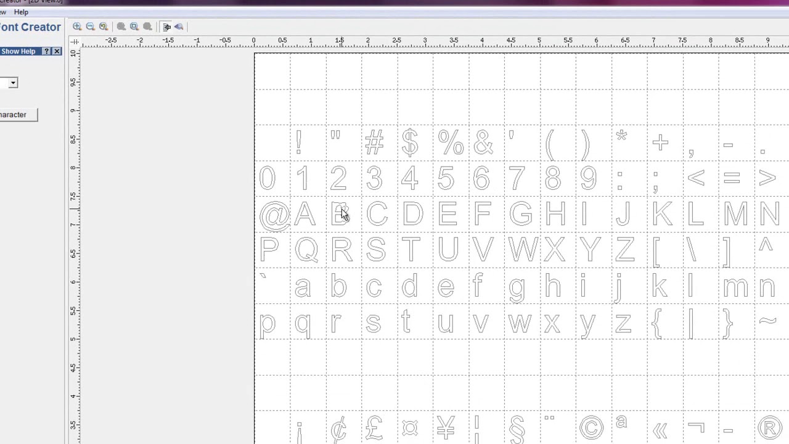The height and width of the screenshot is (444, 789).
Task: Select the ampersand glyph
Action: pos(483,142)
